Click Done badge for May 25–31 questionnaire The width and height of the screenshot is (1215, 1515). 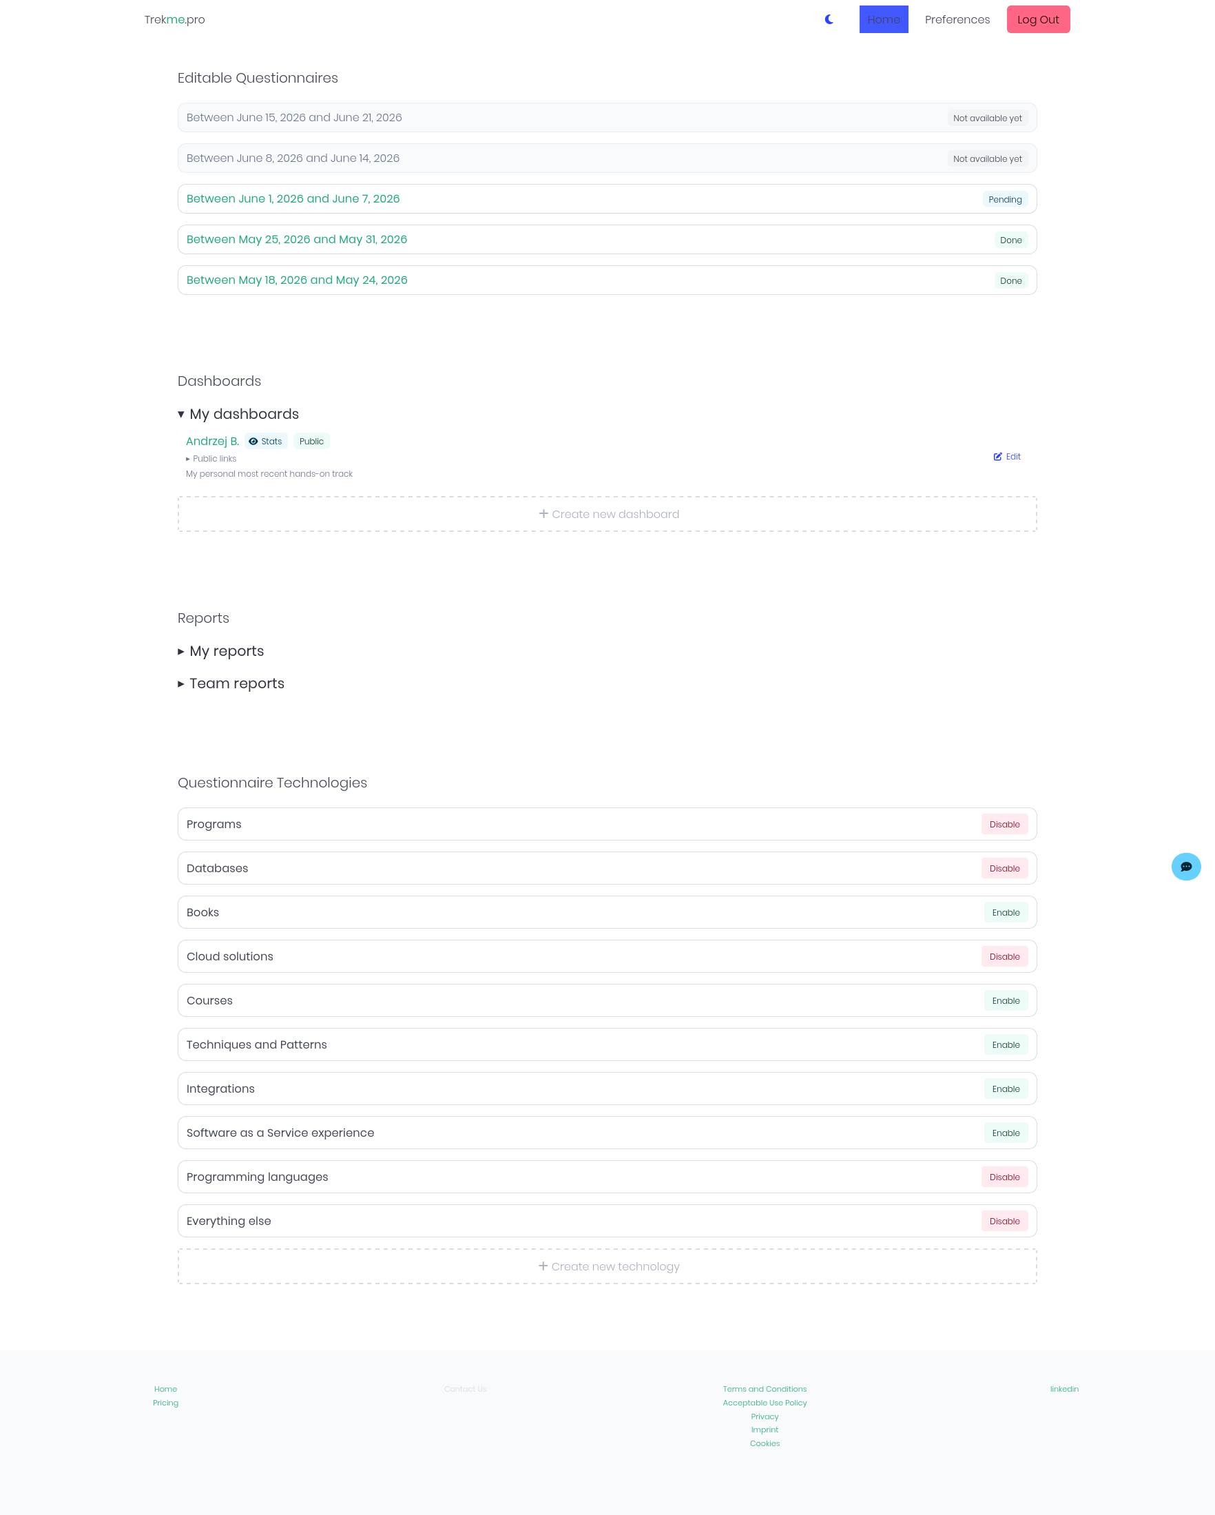(1010, 240)
